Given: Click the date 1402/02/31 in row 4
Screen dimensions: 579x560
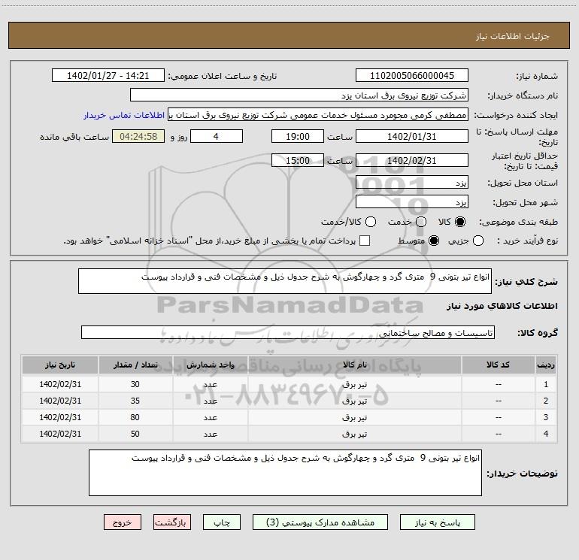Looking at the screenshot, I should click(x=60, y=434).
